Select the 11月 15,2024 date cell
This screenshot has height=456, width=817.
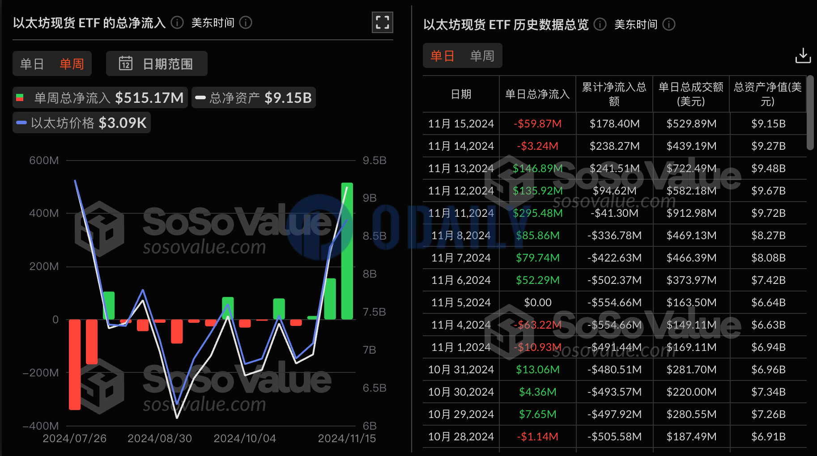(461, 123)
